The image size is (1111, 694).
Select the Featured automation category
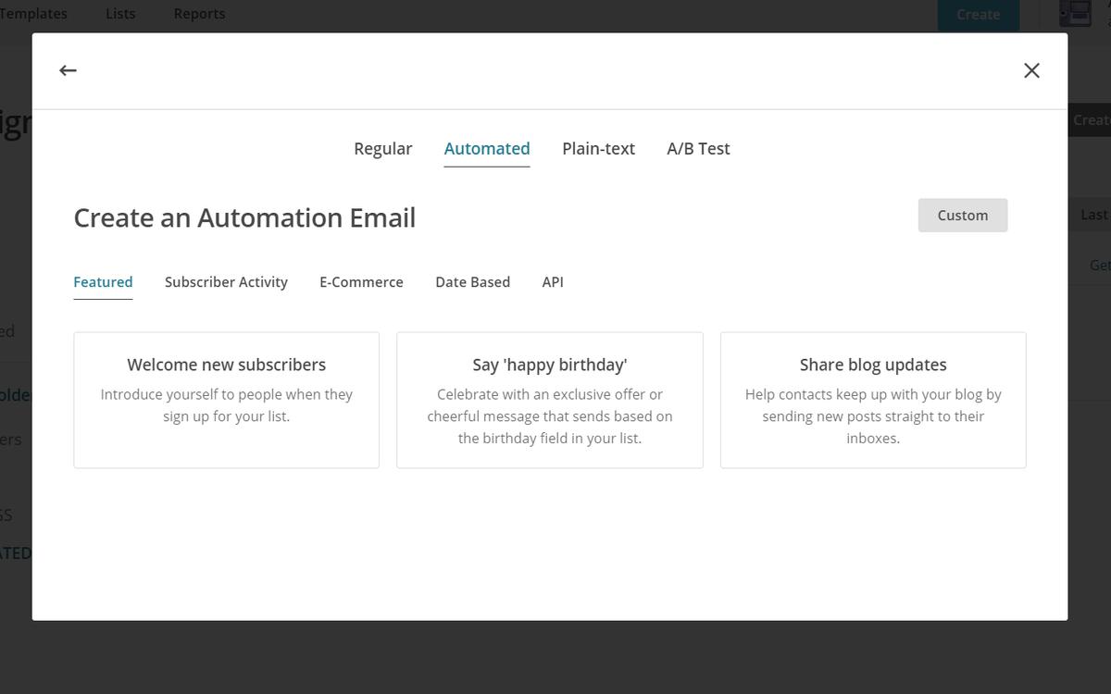(103, 282)
